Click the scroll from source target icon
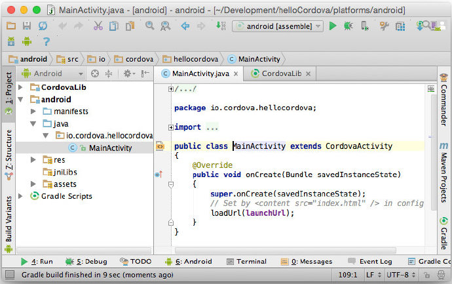The height and width of the screenshot is (284, 452). 95,73
